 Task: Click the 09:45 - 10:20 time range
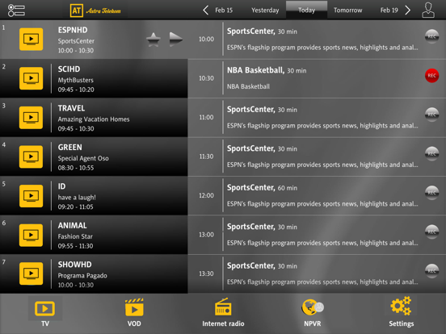[76, 90]
